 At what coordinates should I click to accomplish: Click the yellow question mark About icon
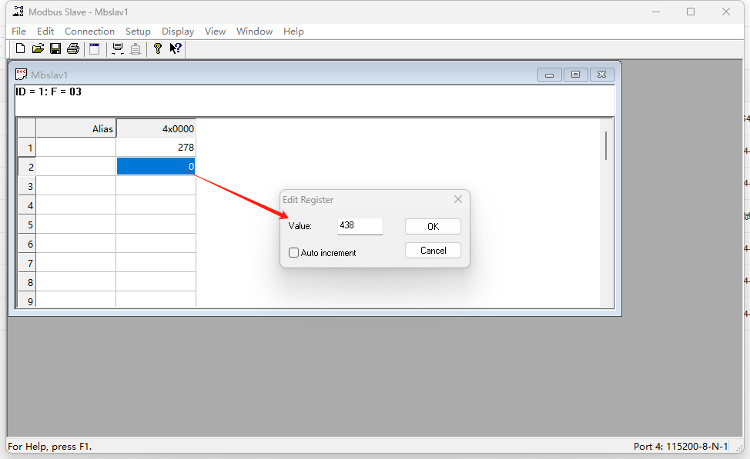pos(158,48)
